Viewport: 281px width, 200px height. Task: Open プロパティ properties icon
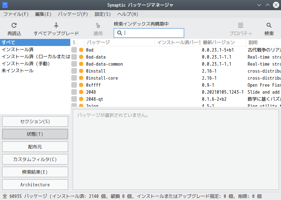point(241,25)
